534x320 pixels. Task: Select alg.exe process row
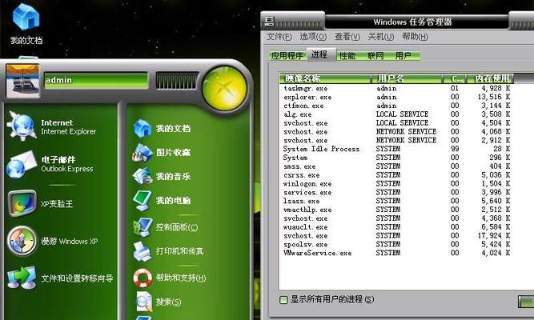click(x=397, y=114)
